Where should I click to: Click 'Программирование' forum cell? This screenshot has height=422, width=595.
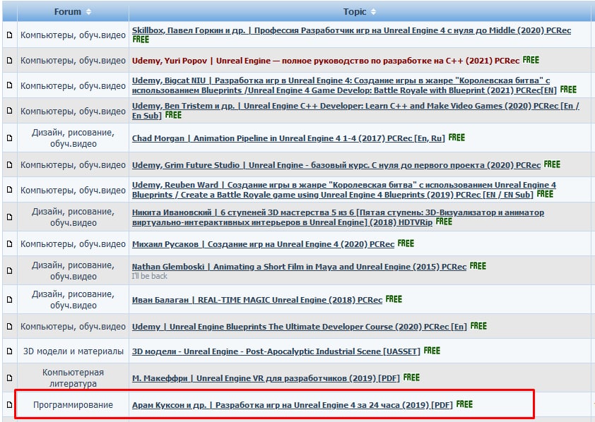pos(73,405)
